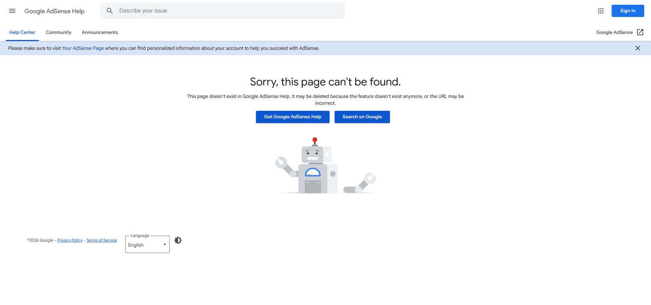Open the Google apps grid
This screenshot has height=305, width=651.
pyautogui.click(x=601, y=11)
